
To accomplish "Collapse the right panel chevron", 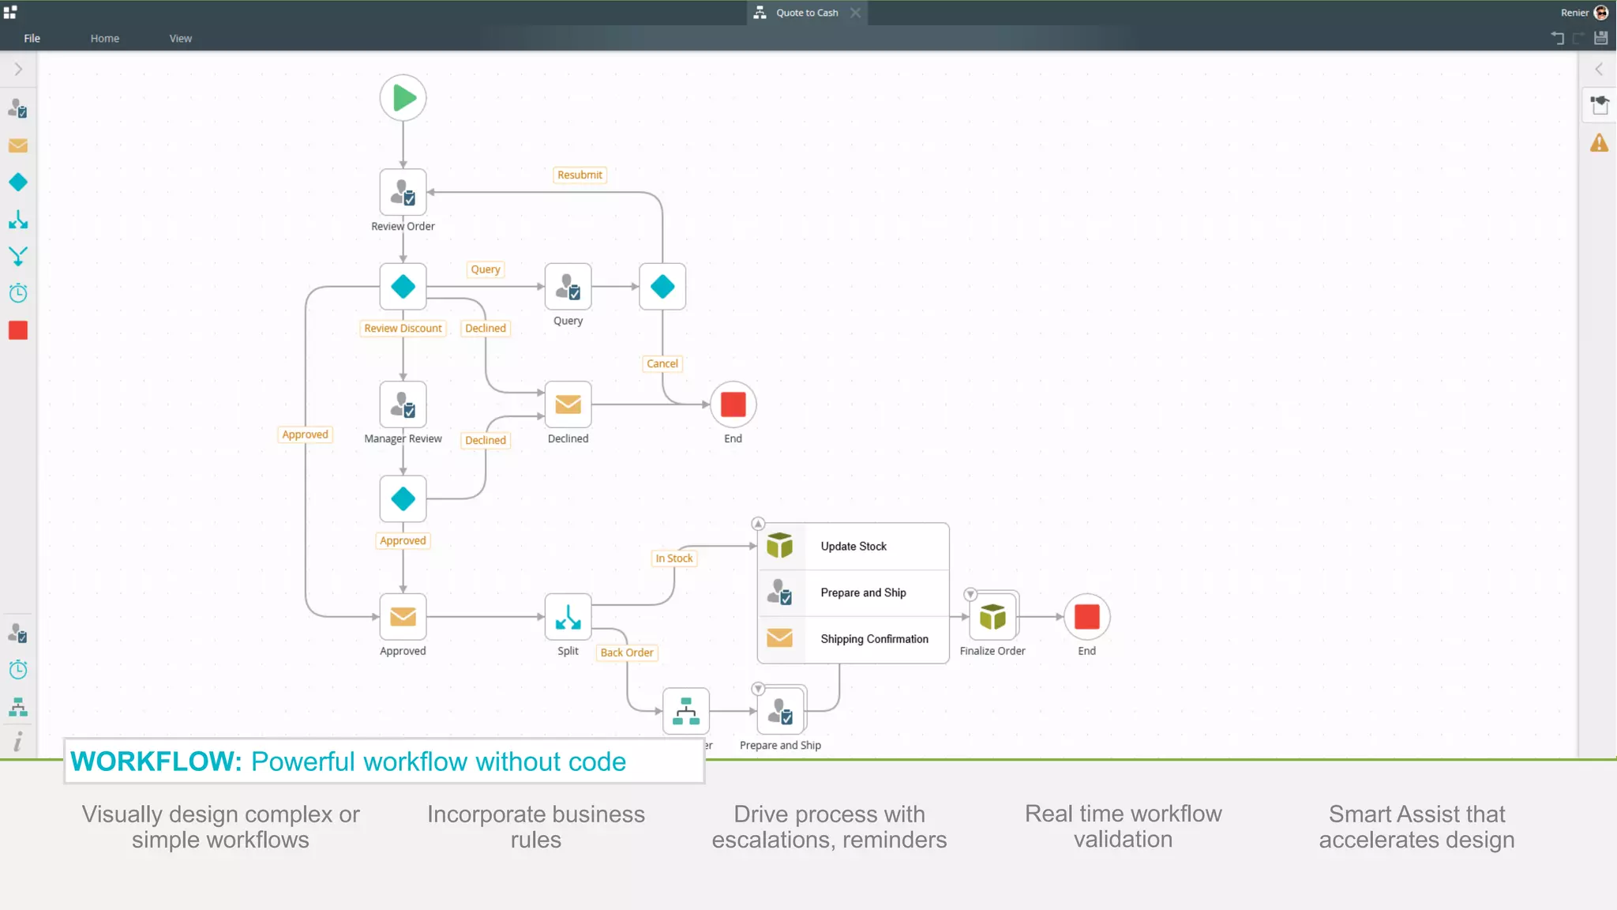I will tap(1599, 70).
